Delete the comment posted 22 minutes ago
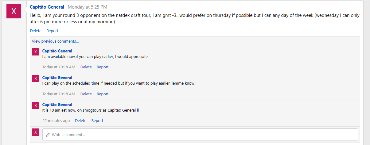The image size is (370, 145). [81, 120]
